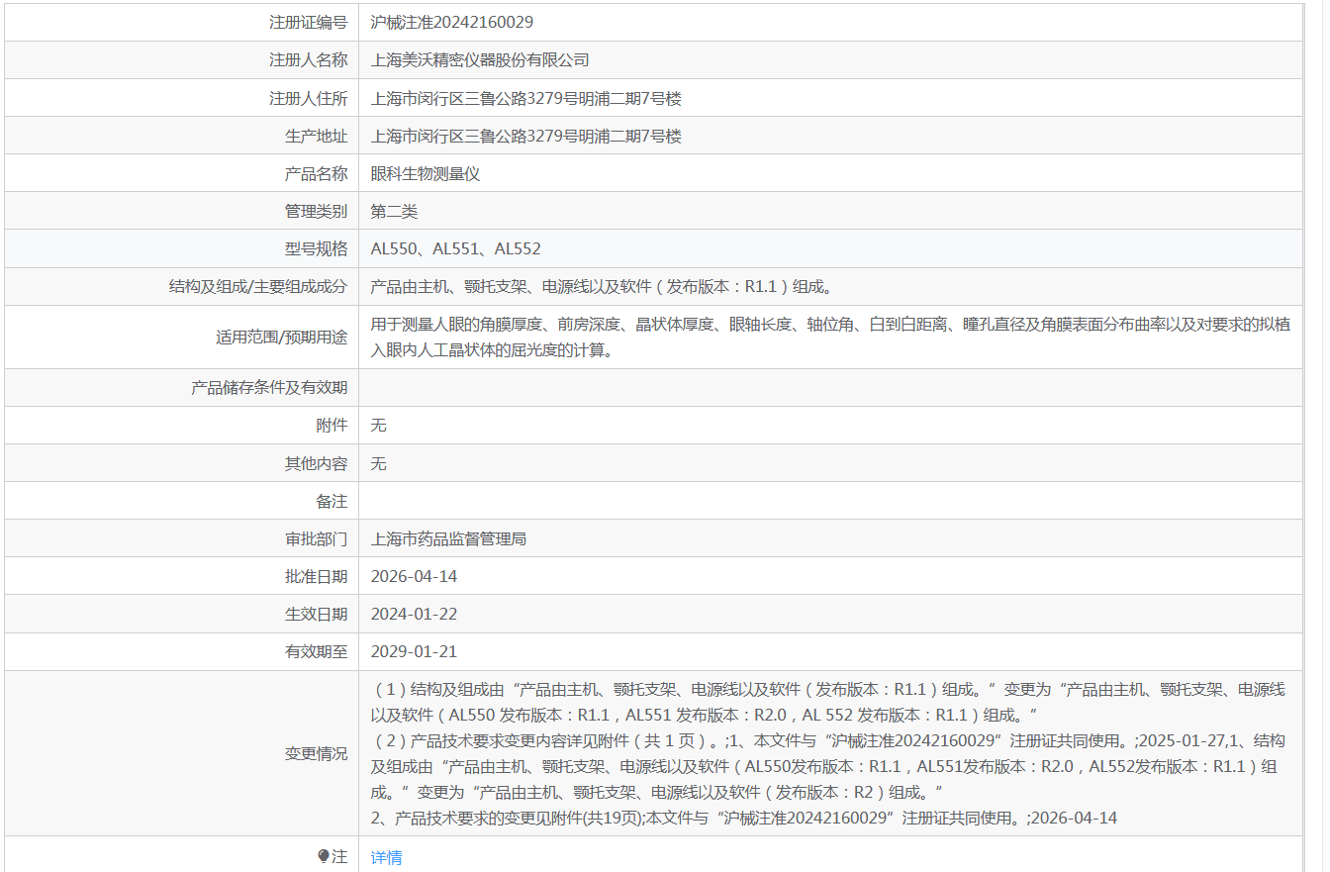Image resolution: width=1330 pixels, height=872 pixels.
Task: Select the 无 value in 其他内容 row
Action: click(x=379, y=463)
